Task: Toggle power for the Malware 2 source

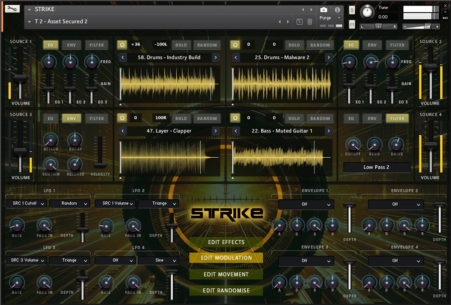Action: (x=235, y=45)
